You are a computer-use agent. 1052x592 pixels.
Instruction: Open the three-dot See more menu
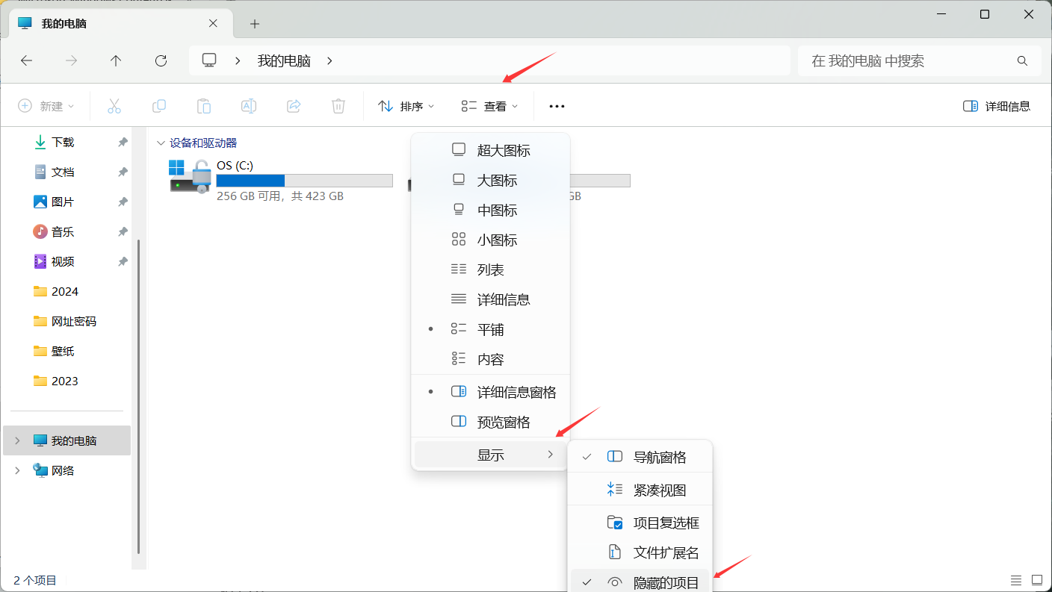[x=557, y=106]
